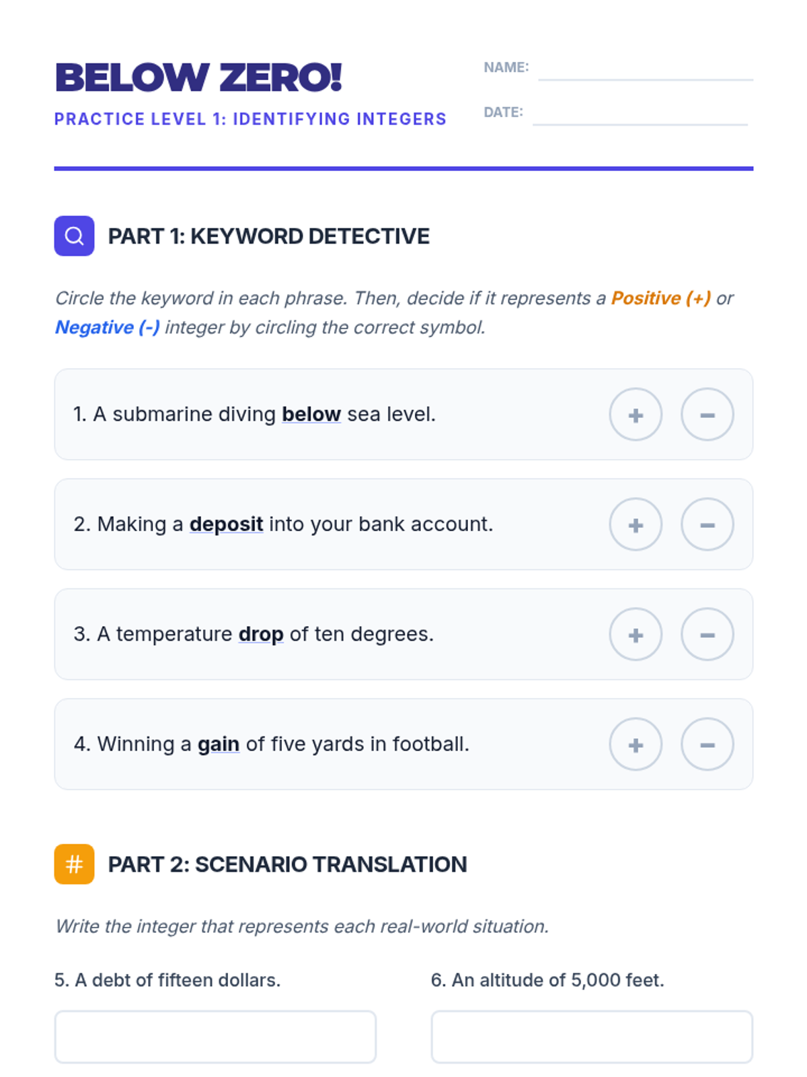The image size is (807, 1077).
Task: Click the 'BELOW ZERO!' title
Action: point(198,77)
